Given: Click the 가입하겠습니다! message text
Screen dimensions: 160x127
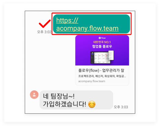Looking at the screenshot, I should click(65, 104).
